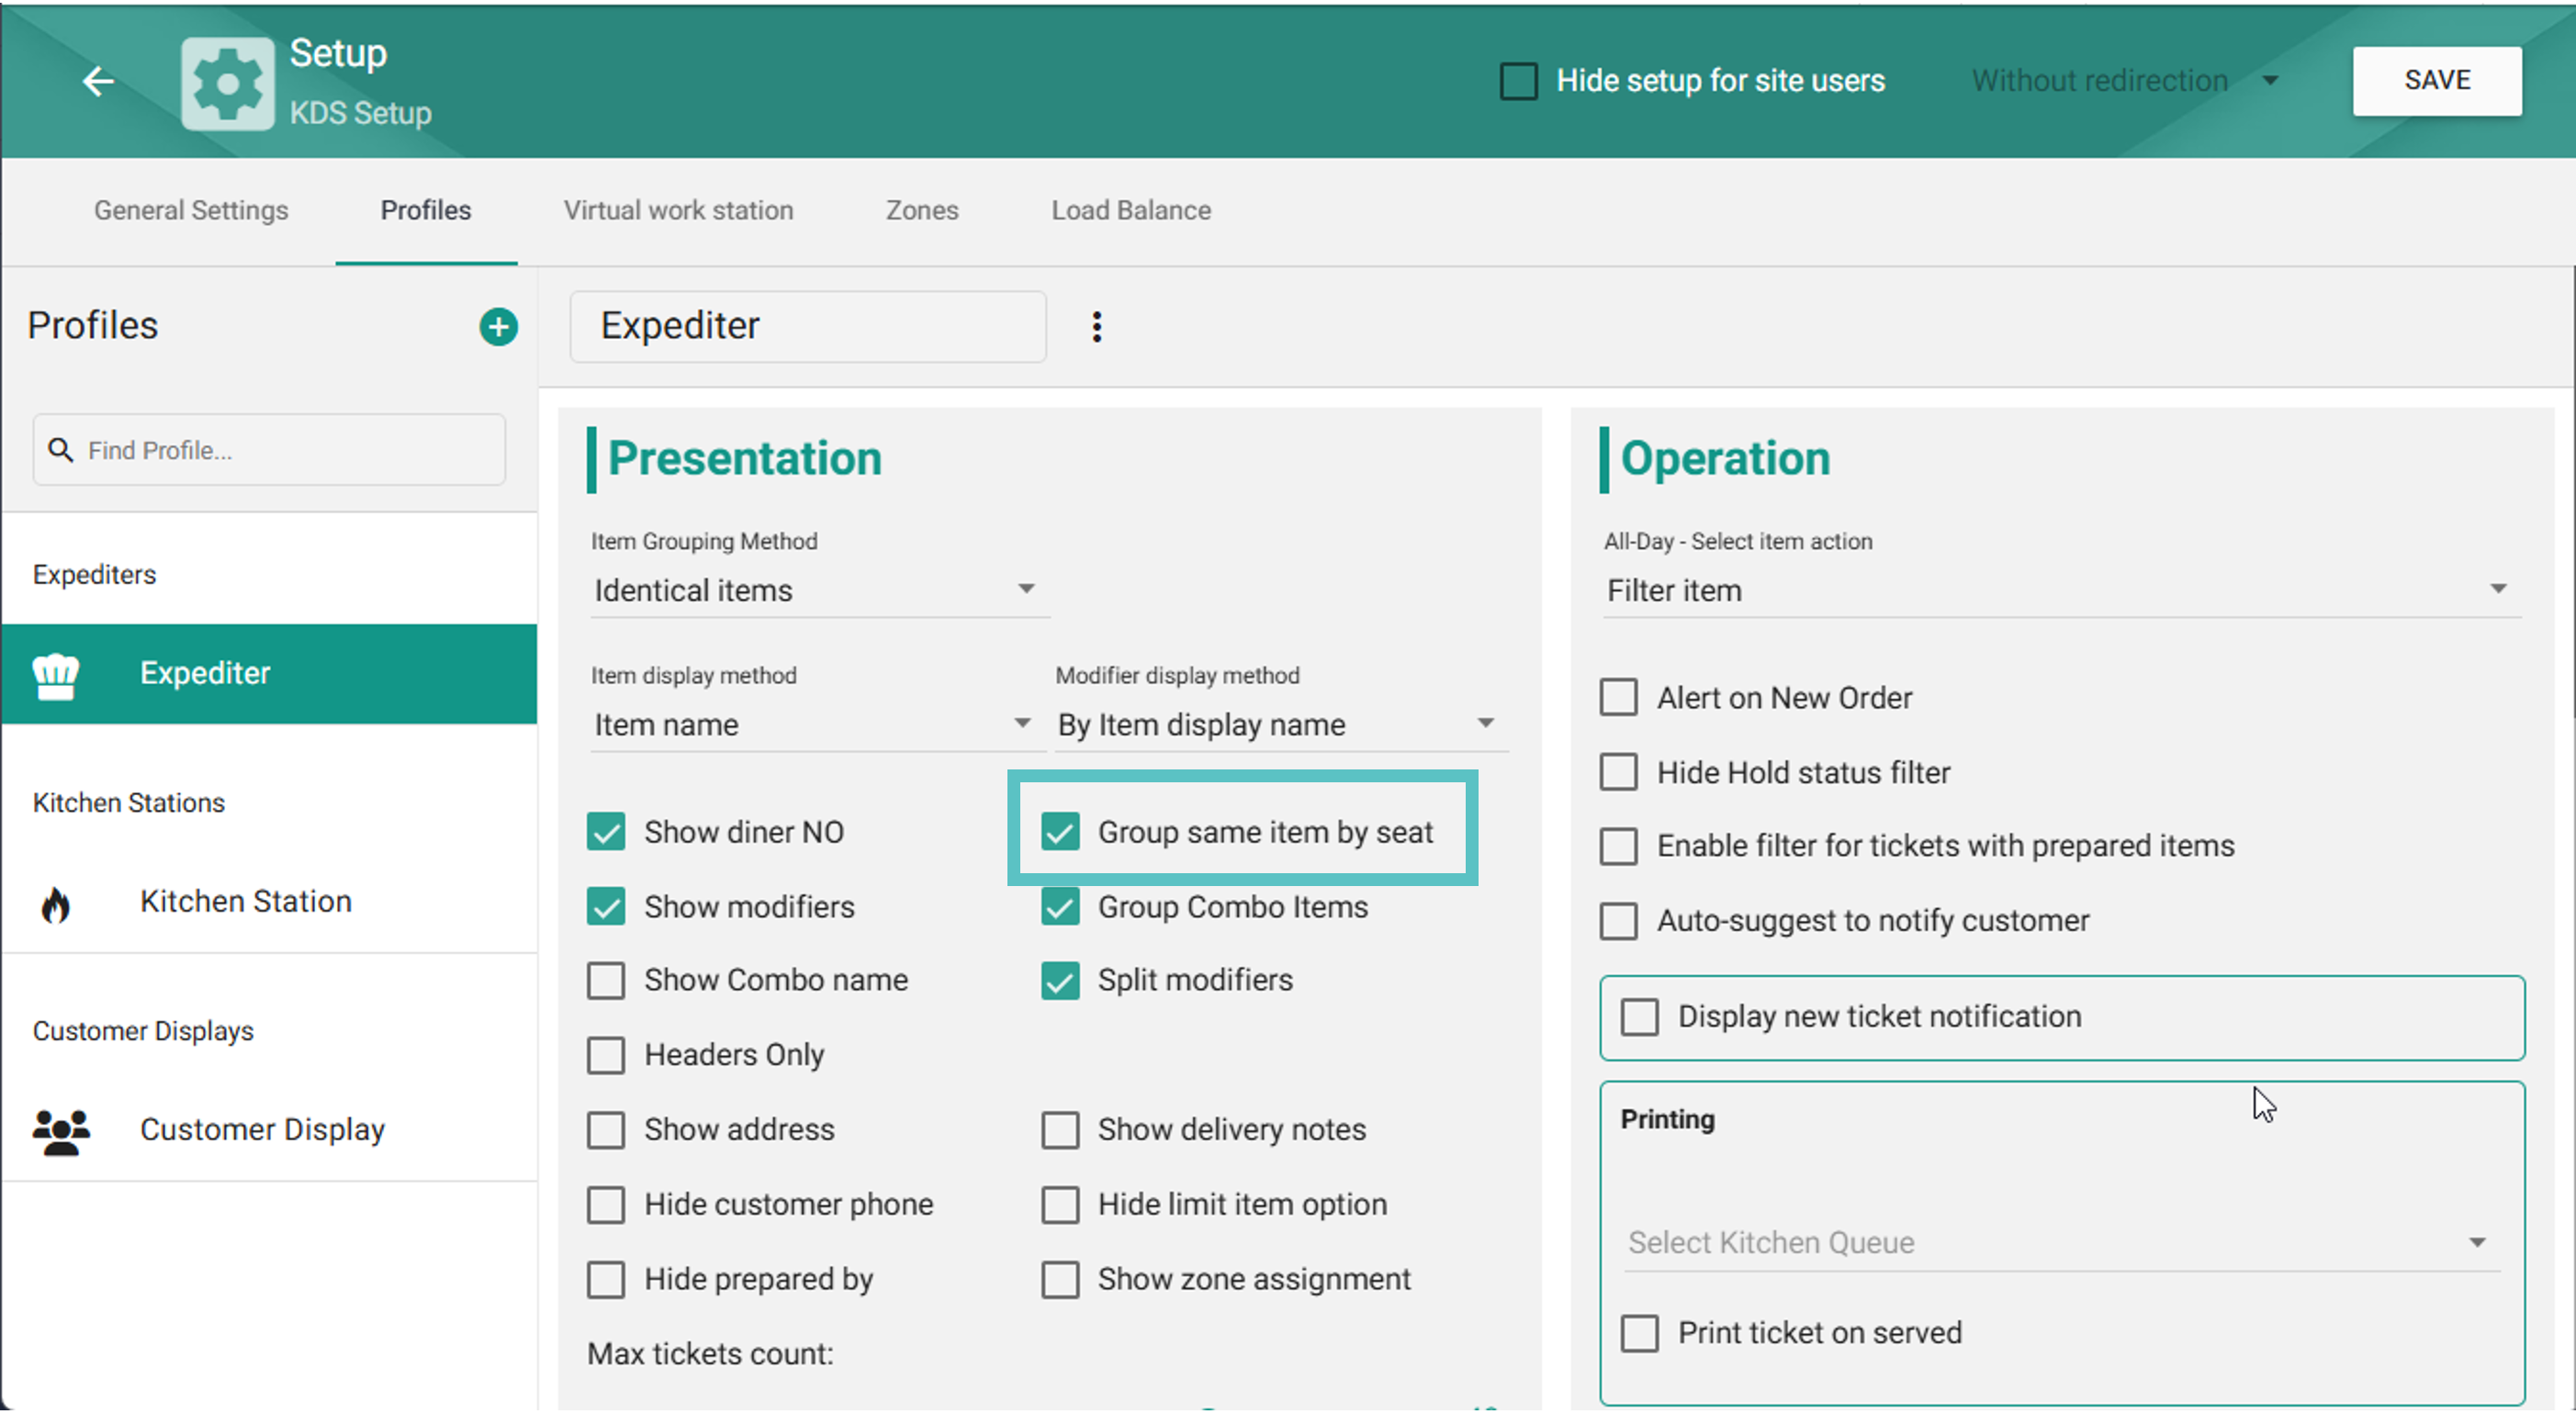Click the Max tickets count label
Viewport: 2576px width, 1414px height.
click(710, 1355)
